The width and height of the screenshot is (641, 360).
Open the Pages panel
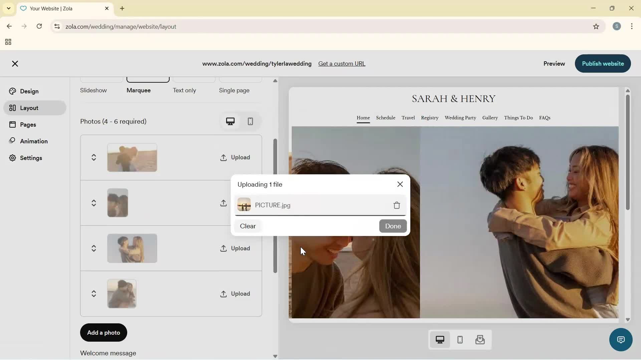[28, 124]
